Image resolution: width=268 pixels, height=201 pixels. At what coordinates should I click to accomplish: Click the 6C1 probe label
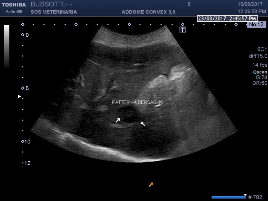tap(262, 50)
